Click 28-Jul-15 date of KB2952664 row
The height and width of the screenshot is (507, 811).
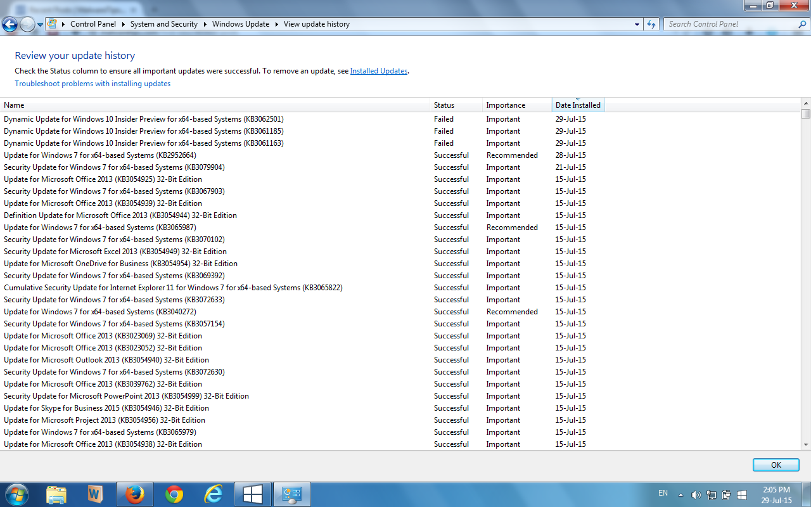[570, 155]
